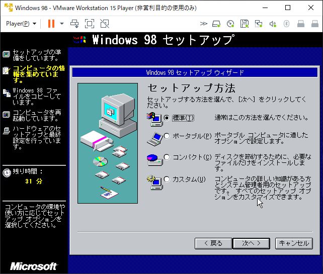Click the floppy drive device icon
The image size is (323, 274).
coord(245,24)
